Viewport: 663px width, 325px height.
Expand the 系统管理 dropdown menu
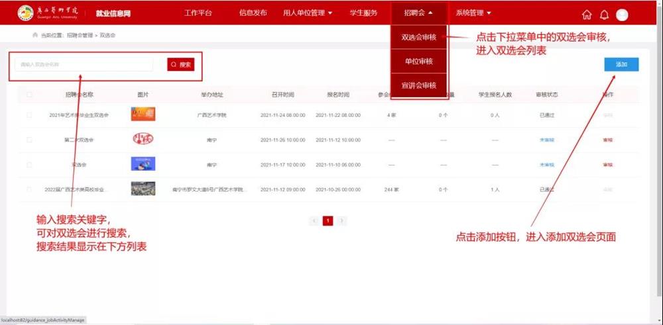coord(473,13)
